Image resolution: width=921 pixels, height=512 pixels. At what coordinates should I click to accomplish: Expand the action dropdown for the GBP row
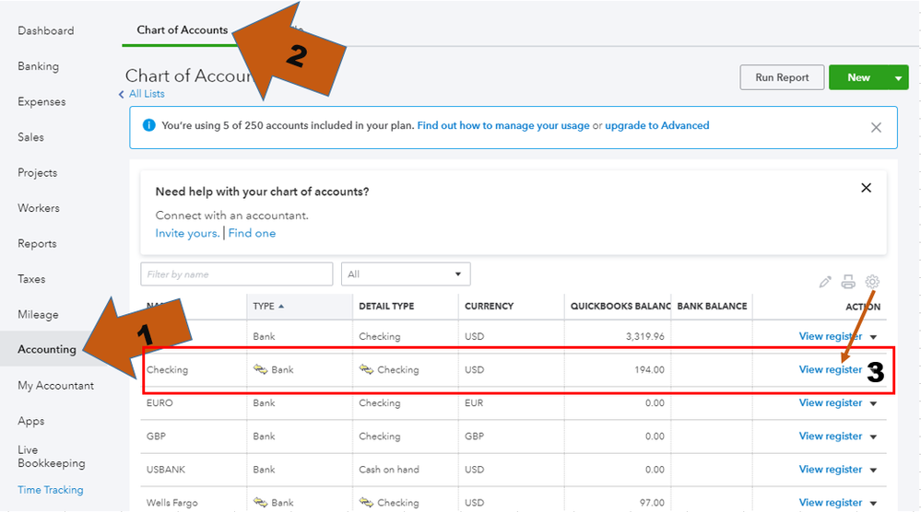[x=873, y=436]
